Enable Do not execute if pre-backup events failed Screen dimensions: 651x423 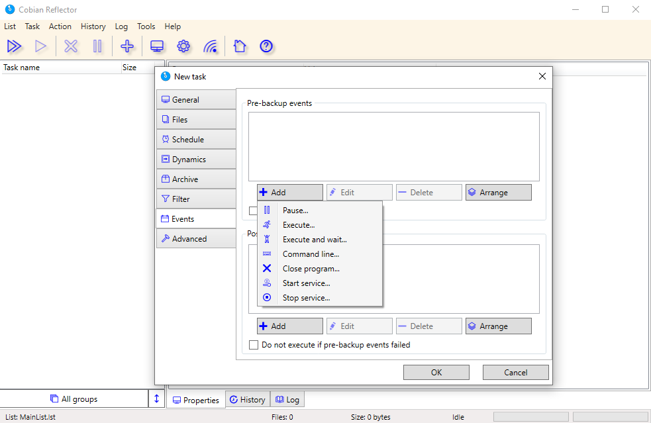pyautogui.click(x=253, y=344)
